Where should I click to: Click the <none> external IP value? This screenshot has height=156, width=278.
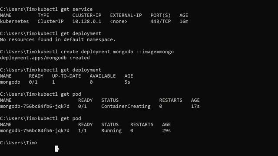(119, 21)
